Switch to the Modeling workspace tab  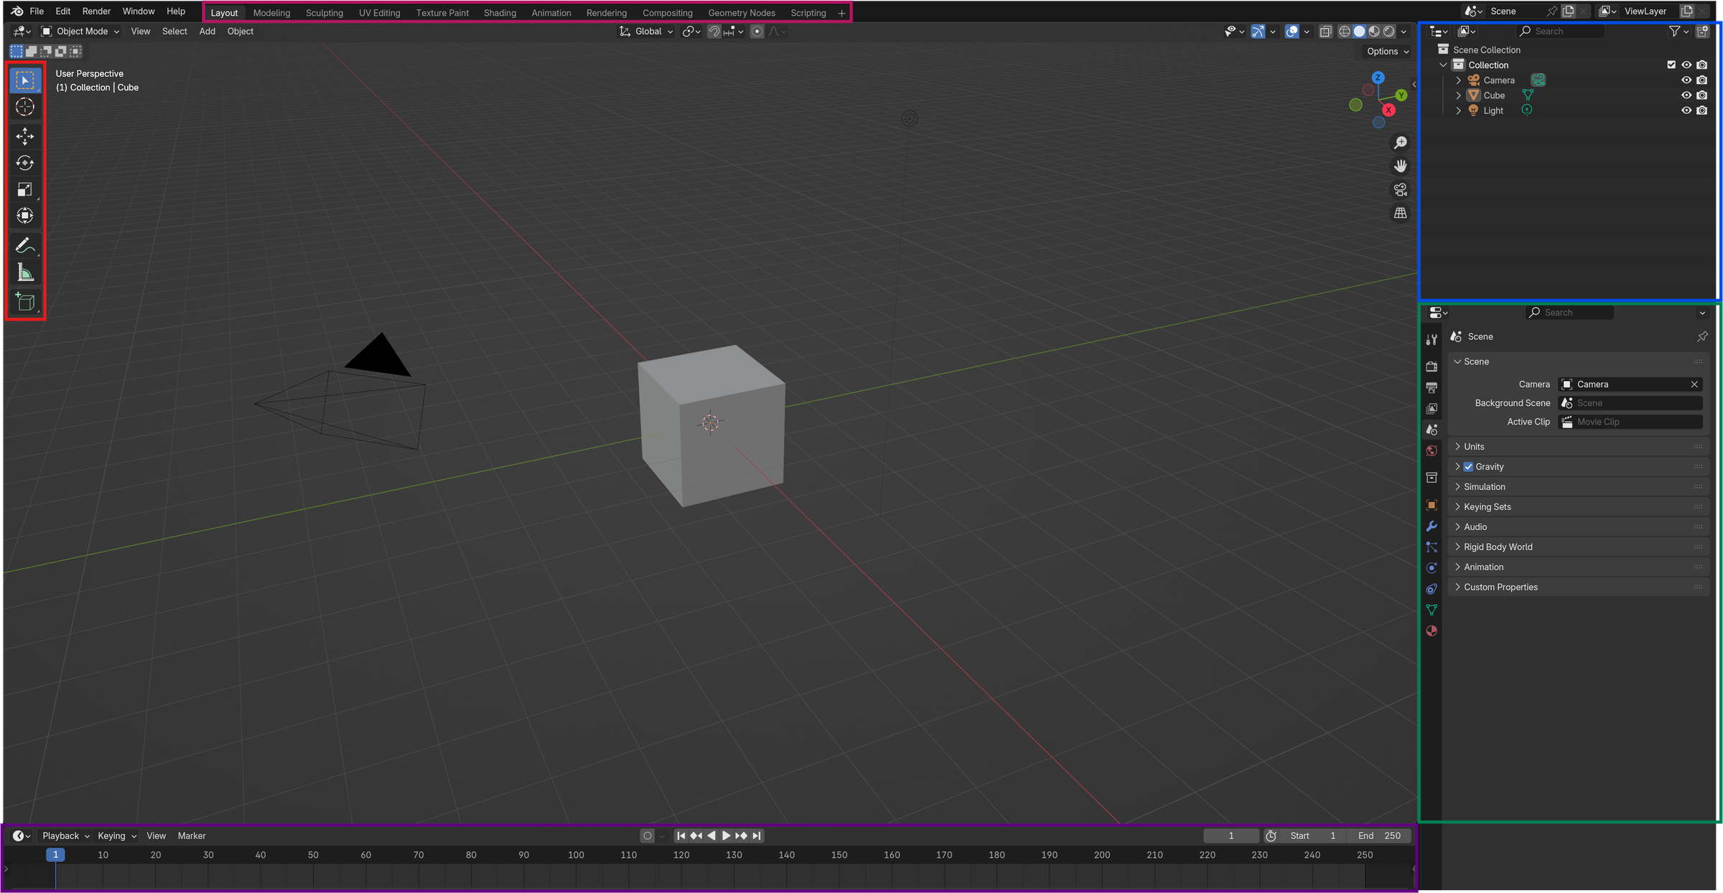point(271,13)
